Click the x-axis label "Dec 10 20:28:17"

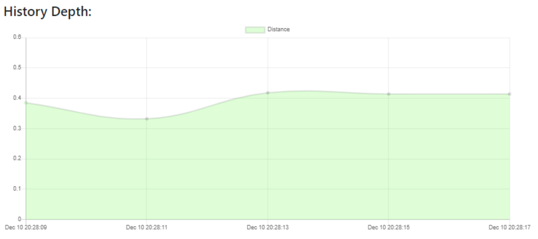tap(510, 227)
